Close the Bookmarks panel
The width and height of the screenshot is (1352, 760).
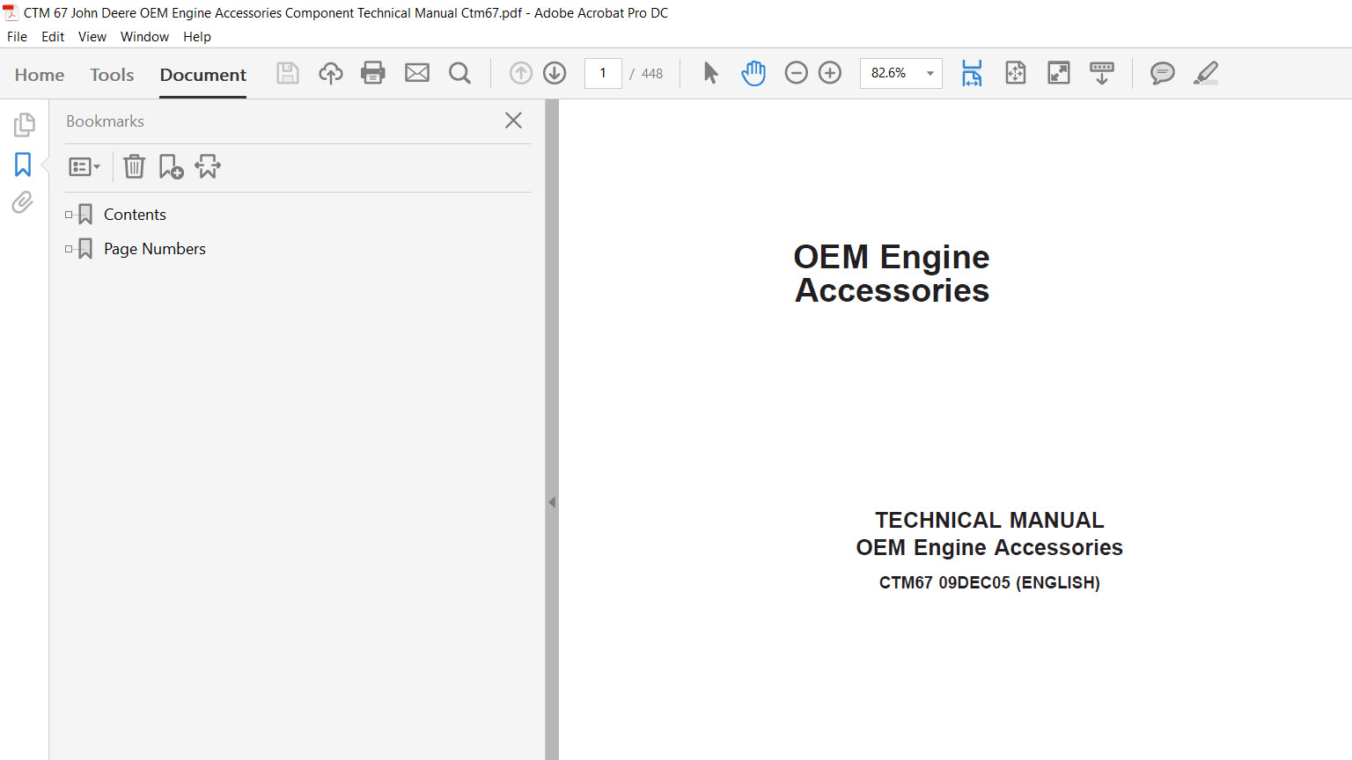click(513, 121)
